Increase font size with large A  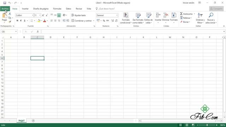tap(43, 15)
